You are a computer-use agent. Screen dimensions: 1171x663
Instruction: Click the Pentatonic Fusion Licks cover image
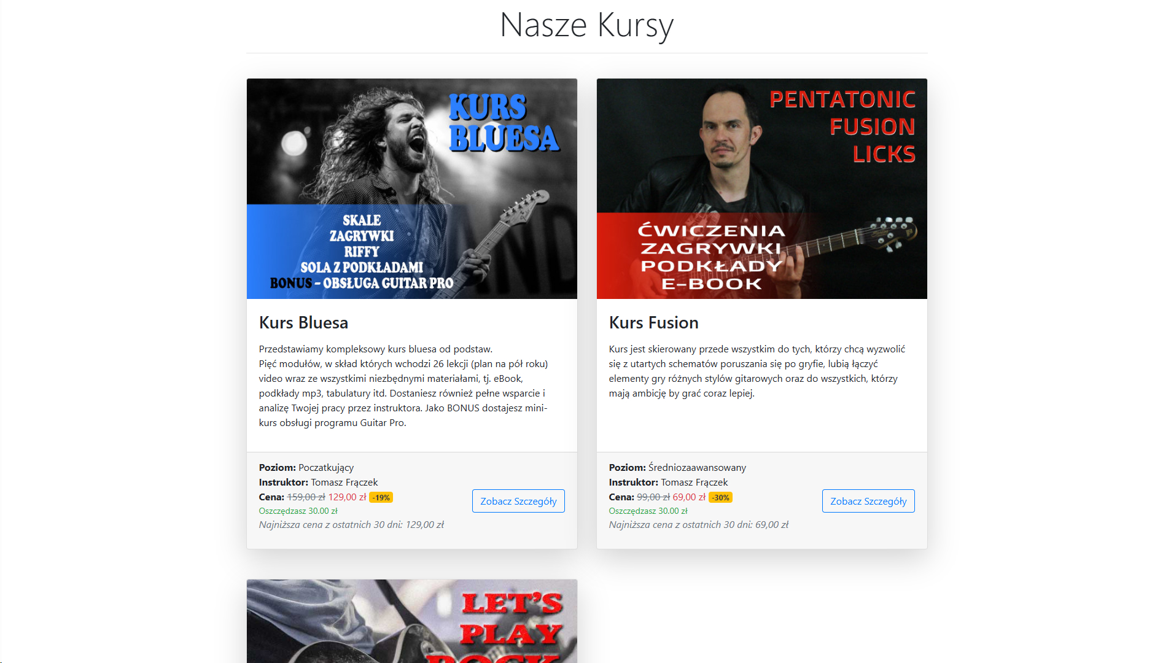point(762,188)
